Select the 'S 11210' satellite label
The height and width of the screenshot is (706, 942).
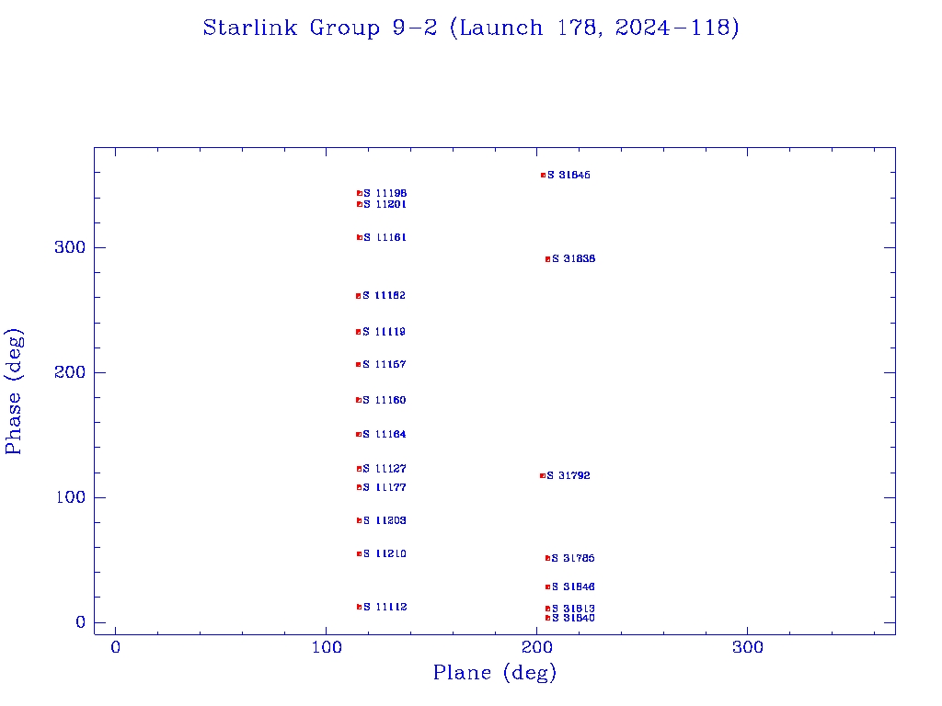[x=385, y=554]
